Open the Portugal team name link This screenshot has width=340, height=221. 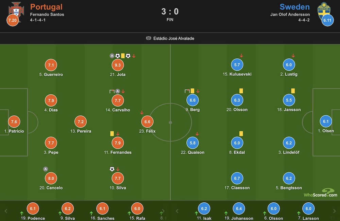pyautogui.click(x=46, y=7)
